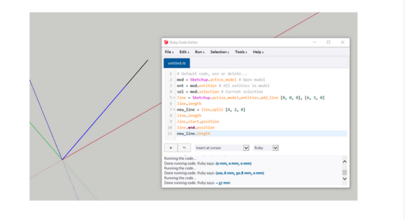
Task: Click the '# Default code, use or delete...' comment
Action: tap(212, 74)
